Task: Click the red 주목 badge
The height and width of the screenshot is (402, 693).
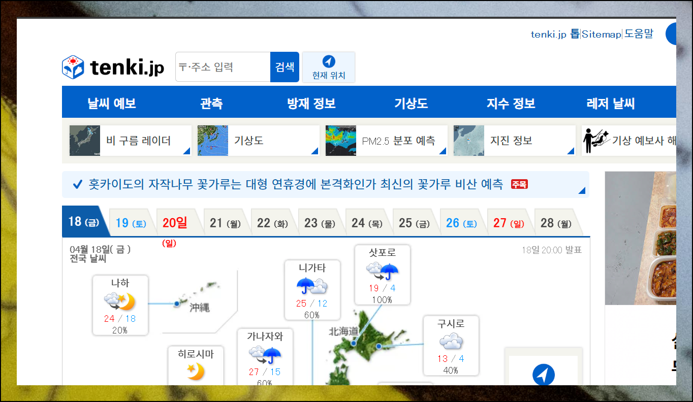Action: click(519, 184)
